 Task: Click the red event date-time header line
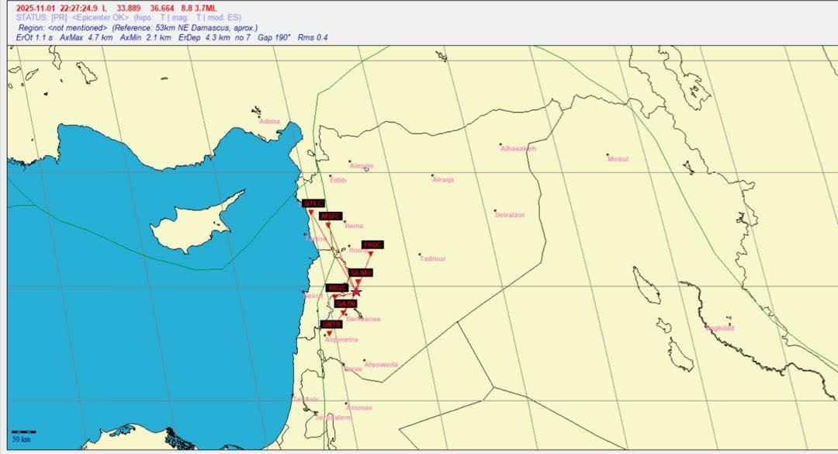[x=112, y=8]
